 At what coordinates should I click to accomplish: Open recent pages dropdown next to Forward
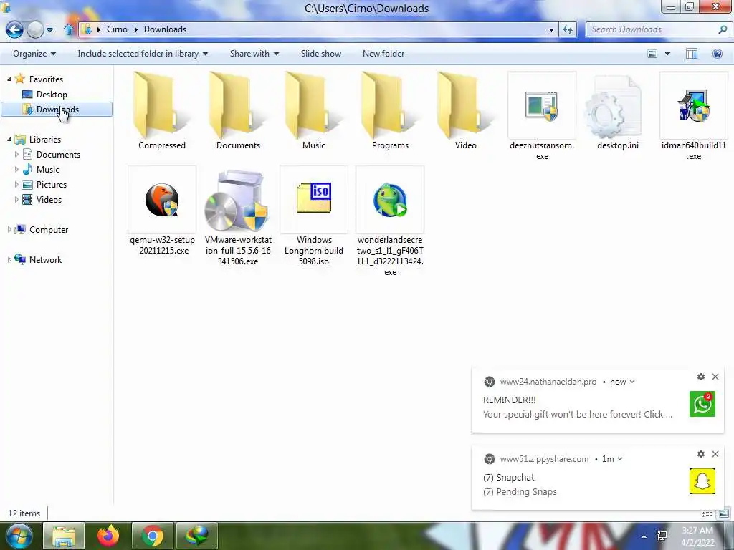coord(49,30)
